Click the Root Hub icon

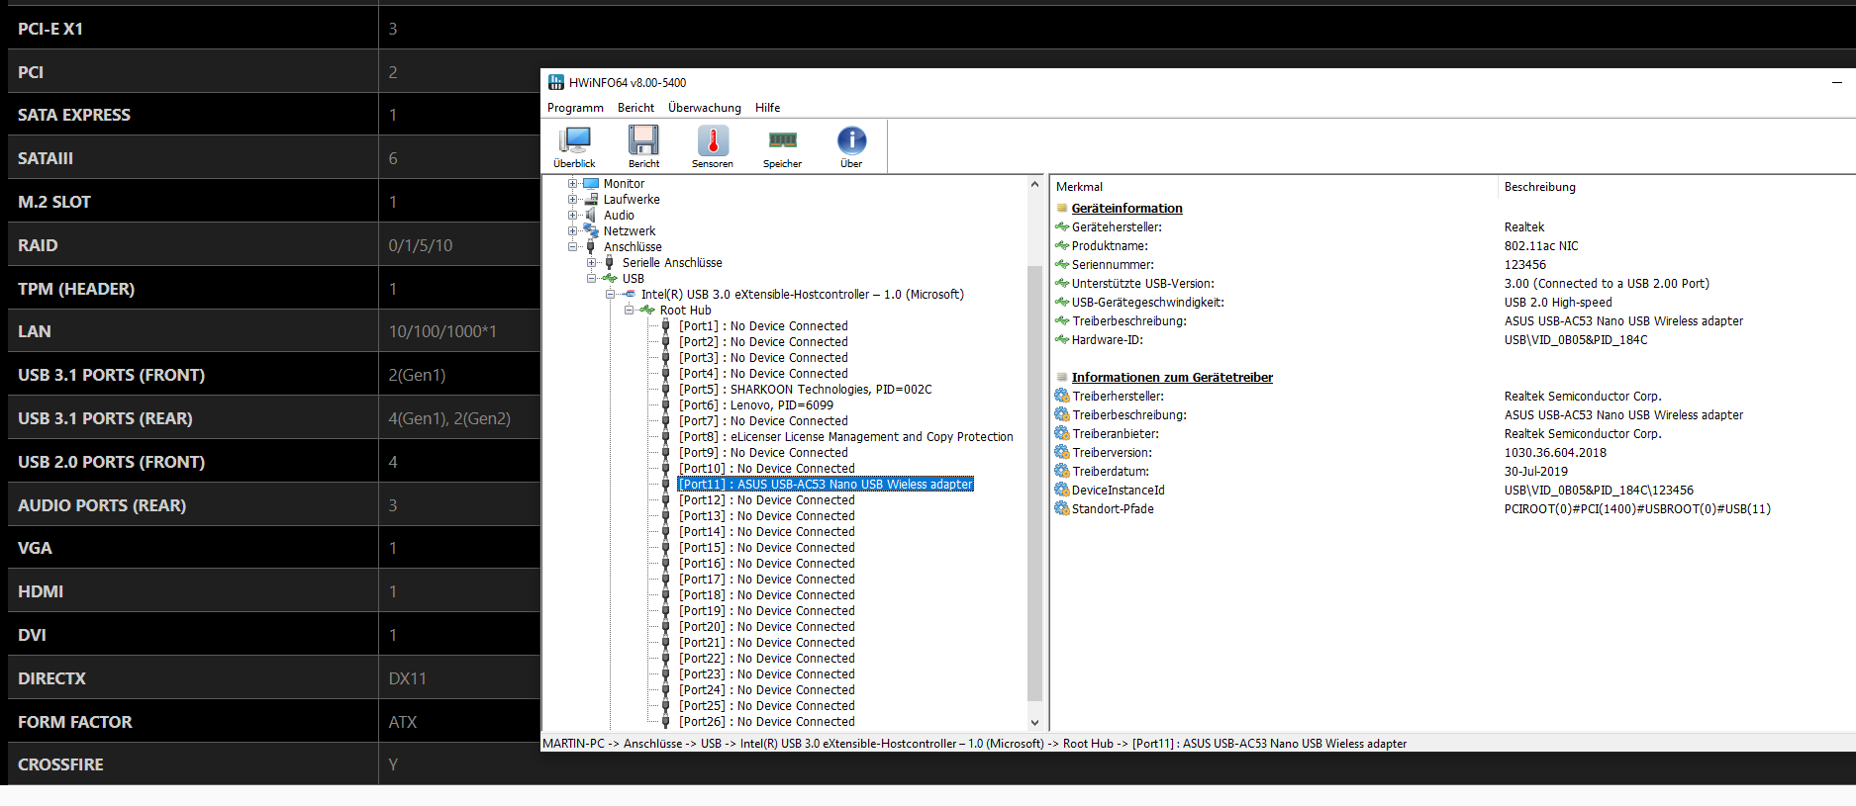tap(647, 310)
